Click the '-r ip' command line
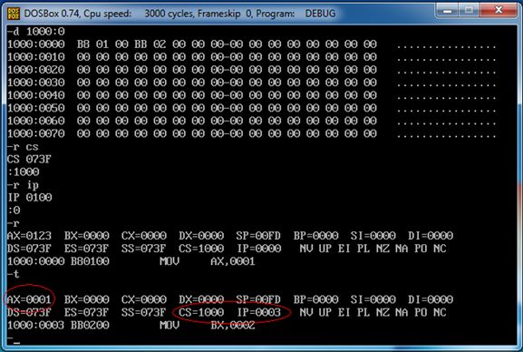523x352 pixels. [23, 185]
